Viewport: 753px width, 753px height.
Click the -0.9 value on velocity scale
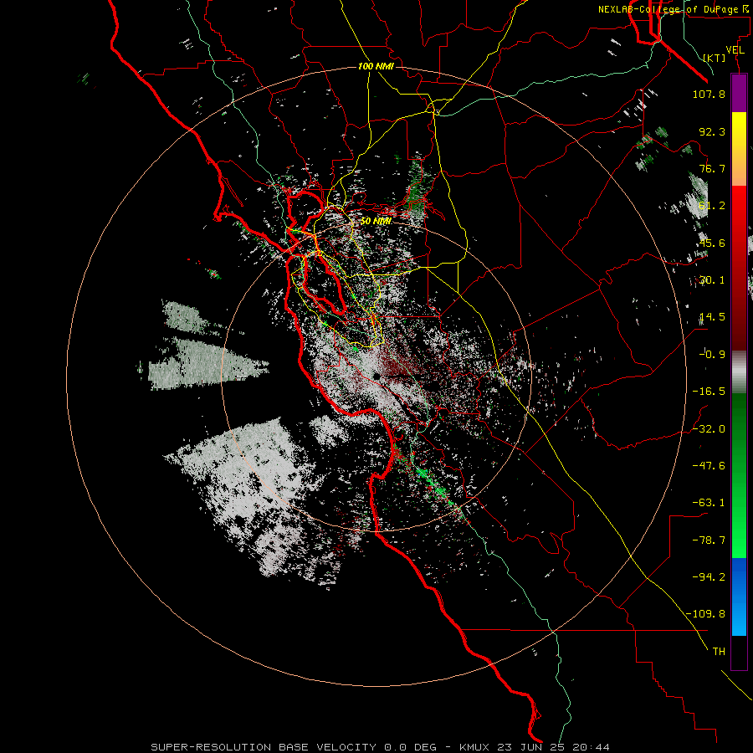712,355
